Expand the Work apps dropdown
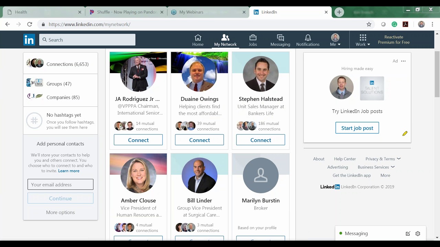Image resolution: width=440 pixels, height=247 pixels. pos(363,40)
